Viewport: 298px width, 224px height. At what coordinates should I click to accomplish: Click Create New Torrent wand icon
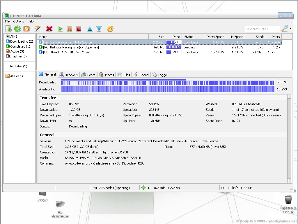[38, 29]
